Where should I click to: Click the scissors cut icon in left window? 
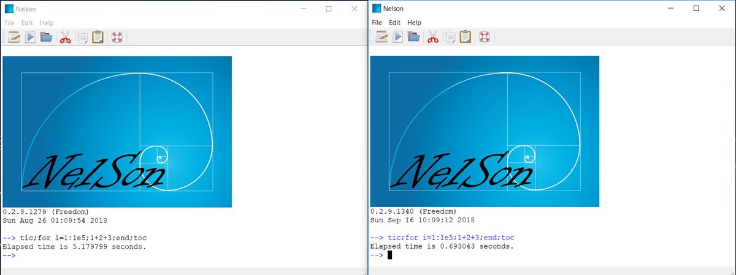(x=66, y=37)
